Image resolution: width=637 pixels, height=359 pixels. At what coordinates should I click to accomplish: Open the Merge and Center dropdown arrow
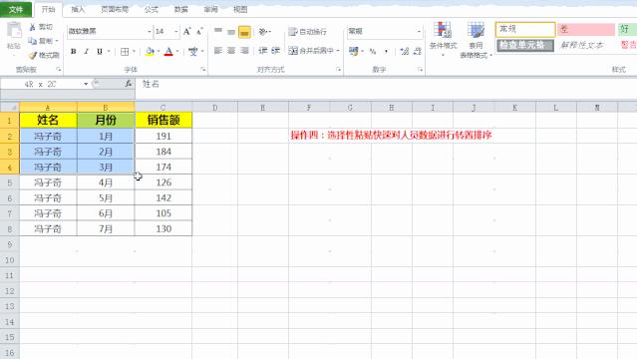point(338,51)
